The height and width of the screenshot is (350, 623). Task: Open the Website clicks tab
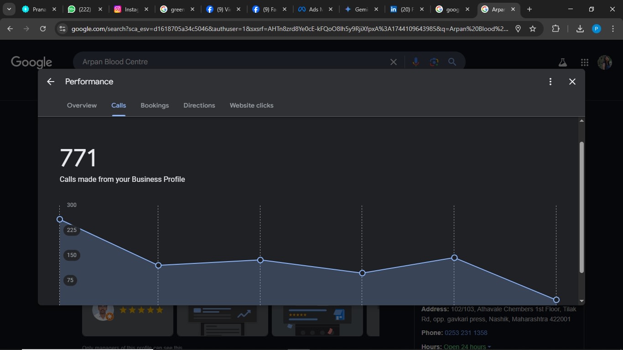click(251, 105)
